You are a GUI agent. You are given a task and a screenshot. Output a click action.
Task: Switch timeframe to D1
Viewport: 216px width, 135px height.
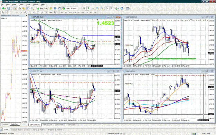tap(87, 12)
